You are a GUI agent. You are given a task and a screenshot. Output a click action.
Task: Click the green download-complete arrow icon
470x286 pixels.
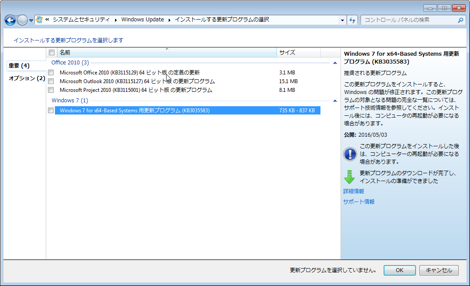(350, 177)
